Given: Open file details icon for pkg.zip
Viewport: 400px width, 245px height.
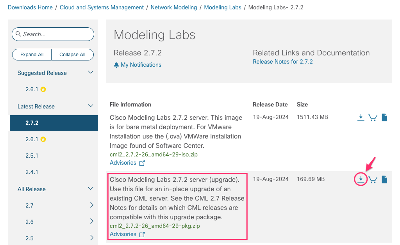Looking at the screenshot, I should tap(384, 179).
